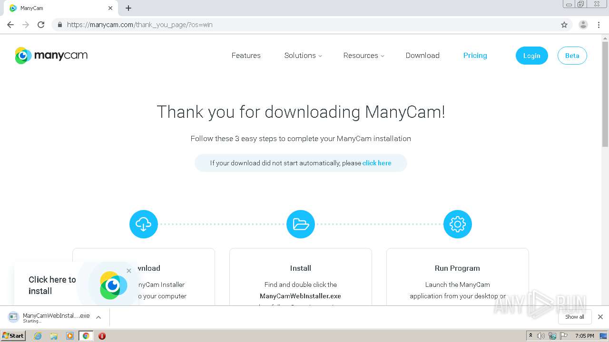Viewport: 609px width, 342px height.
Task: Close the downloads bar
Action: click(600, 317)
